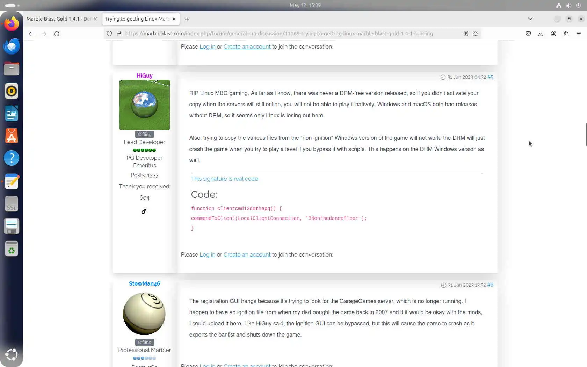This screenshot has height=367, width=587.
Task: Open StewMan46's user profile link
Action: click(x=145, y=283)
